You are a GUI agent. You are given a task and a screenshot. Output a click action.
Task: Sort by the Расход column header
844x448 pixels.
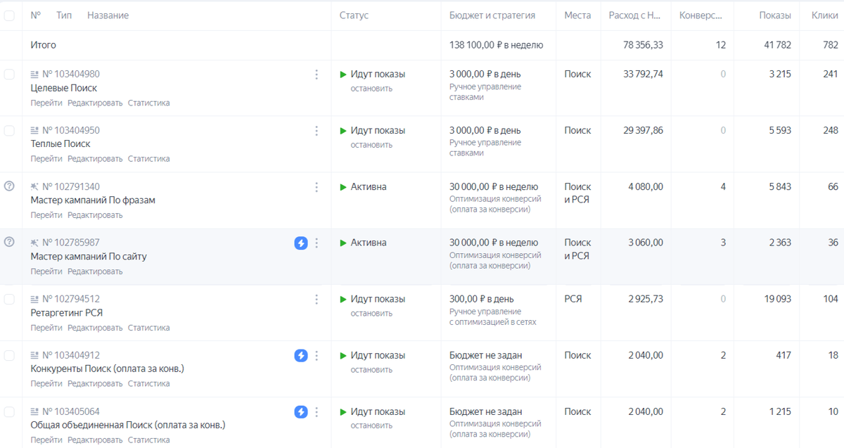click(634, 15)
